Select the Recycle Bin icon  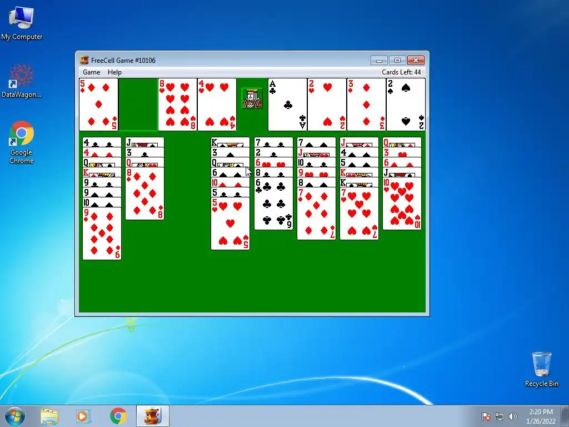[541, 369]
